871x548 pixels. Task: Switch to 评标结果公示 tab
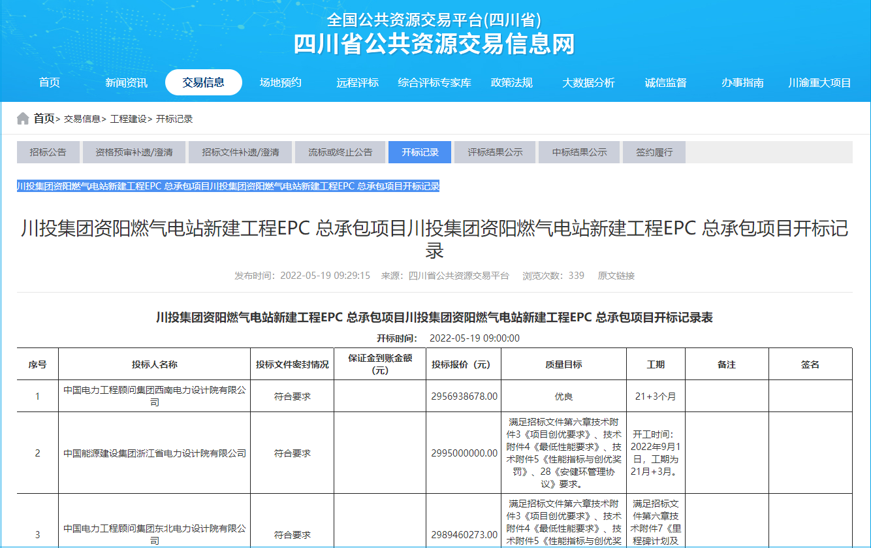coord(495,152)
